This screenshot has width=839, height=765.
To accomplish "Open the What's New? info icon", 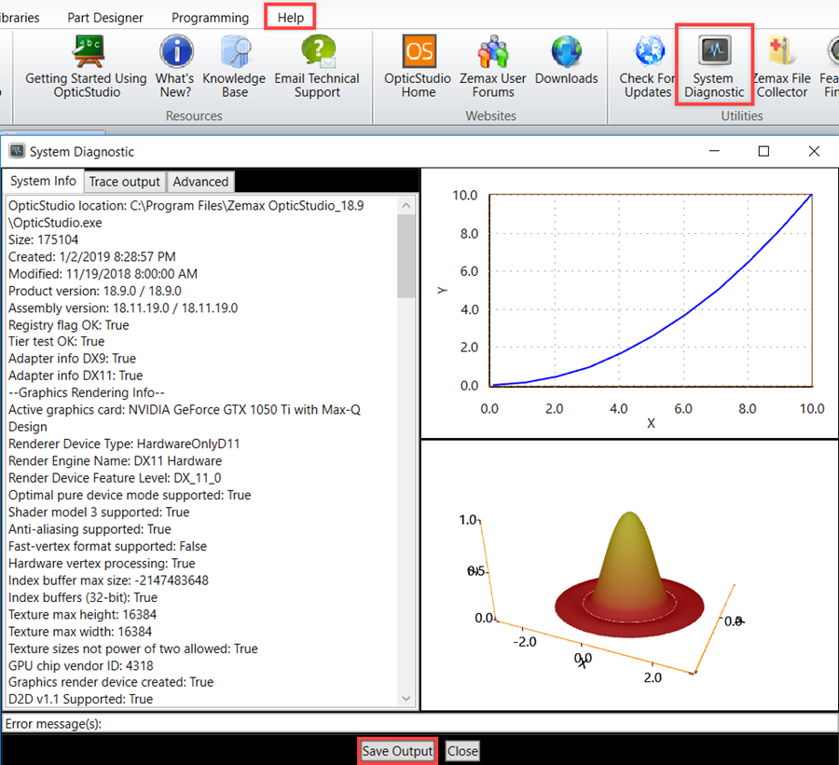I will pyautogui.click(x=176, y=51).
